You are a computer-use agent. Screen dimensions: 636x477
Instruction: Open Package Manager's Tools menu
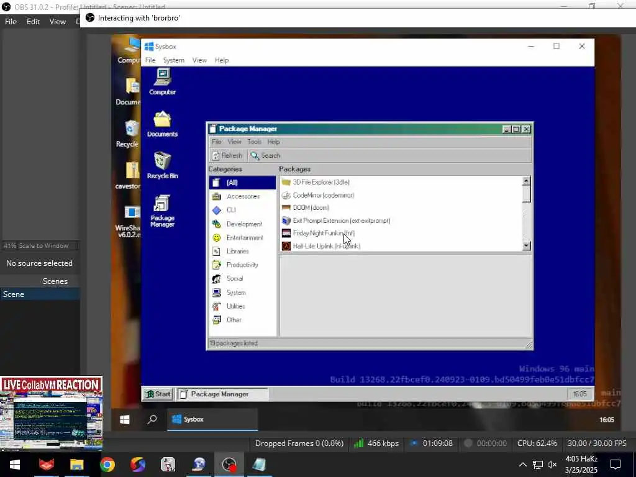tap(254, 142)
